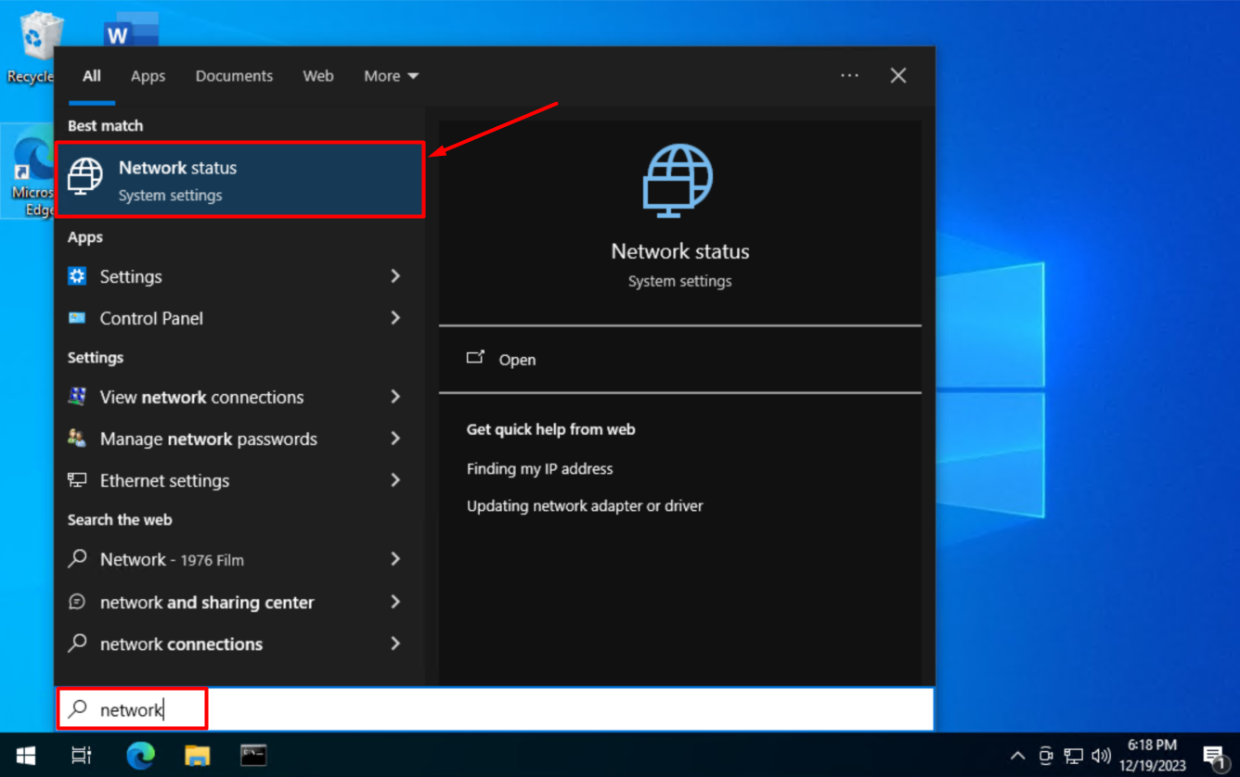Click chat icon beside network and sharing center
1240x777 pixels.
coord(77,602)
